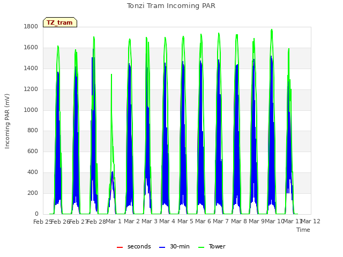Click the 600 y-axis tick value
The height and width of the screenshot is (257, 343).
pos(33,151)
